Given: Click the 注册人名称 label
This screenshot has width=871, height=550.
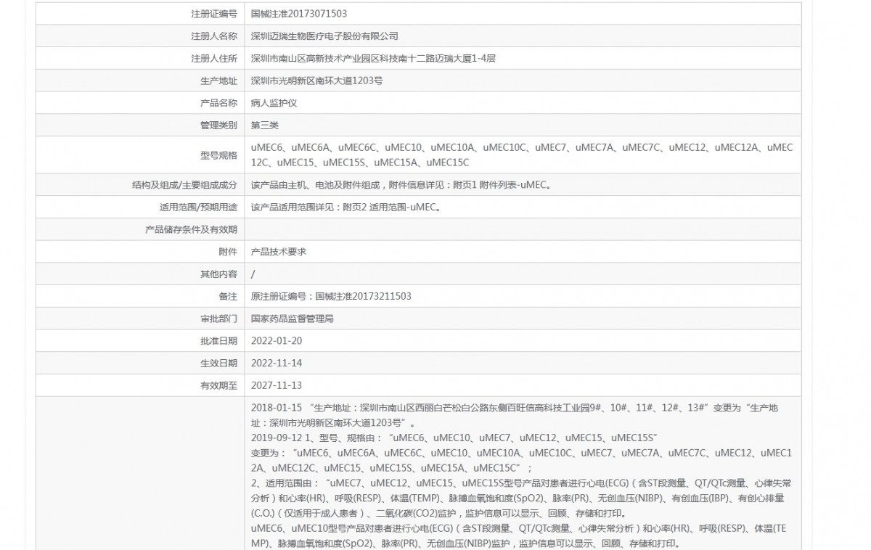Looking at the screenshot, I should pyautogui.click(x=214, y=36).
